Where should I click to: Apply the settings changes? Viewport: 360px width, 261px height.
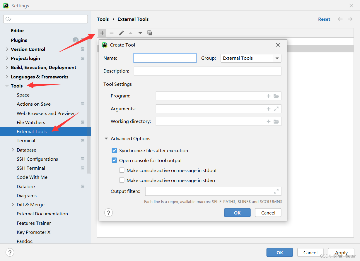341,253
